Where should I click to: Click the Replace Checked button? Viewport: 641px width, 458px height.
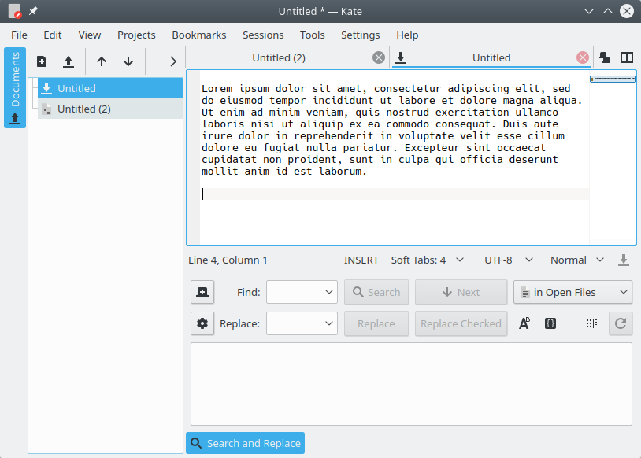pos(461,323)
